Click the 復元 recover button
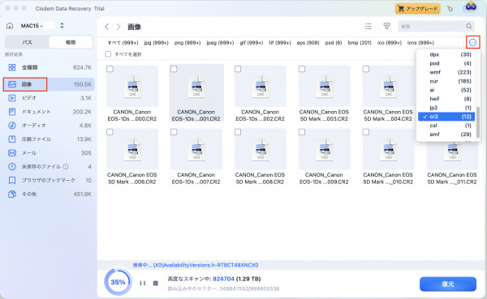Image resolution: width=487 pixels, height=299 pixels. pyautogui.click(x=448, y=284)
